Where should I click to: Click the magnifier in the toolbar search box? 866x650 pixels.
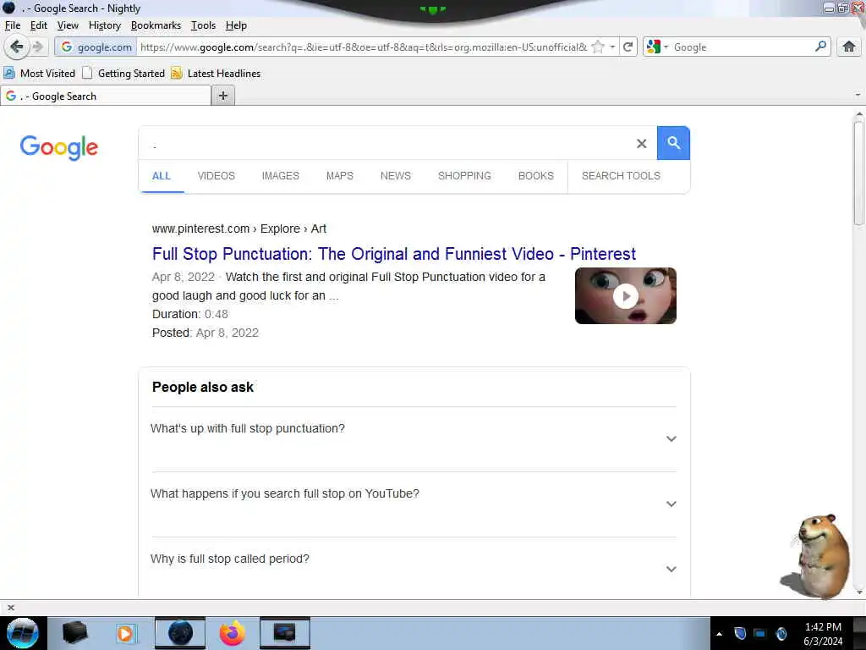pos(820,47)
